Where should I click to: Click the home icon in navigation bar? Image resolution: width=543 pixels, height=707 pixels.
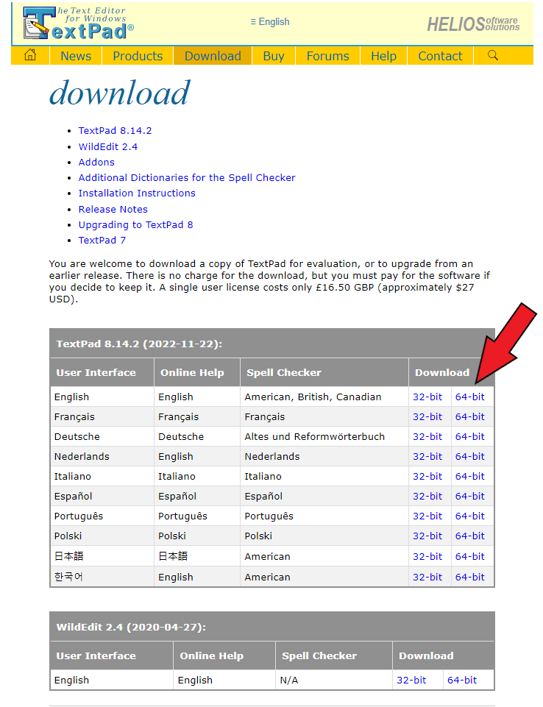(30, 55)
